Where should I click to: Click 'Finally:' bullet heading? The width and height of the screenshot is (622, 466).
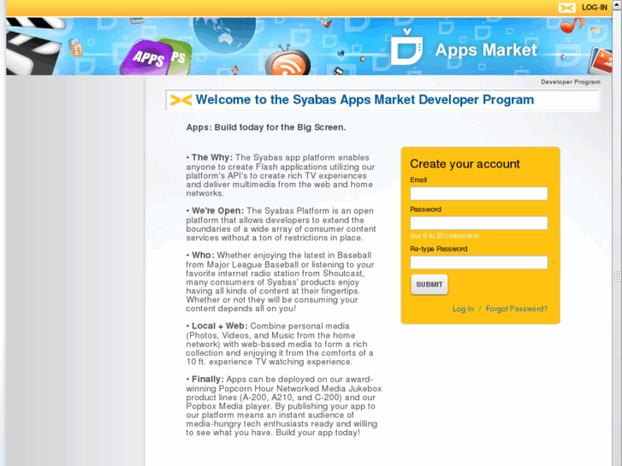coord(207,379)
